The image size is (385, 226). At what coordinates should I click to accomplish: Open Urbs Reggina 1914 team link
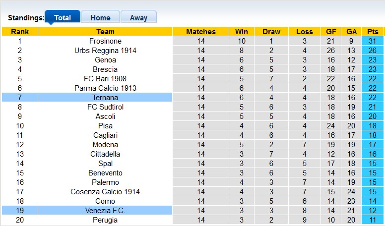[105, 51]
